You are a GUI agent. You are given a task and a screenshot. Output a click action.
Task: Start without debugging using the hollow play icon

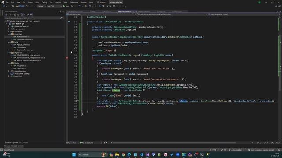pos(72,6)
